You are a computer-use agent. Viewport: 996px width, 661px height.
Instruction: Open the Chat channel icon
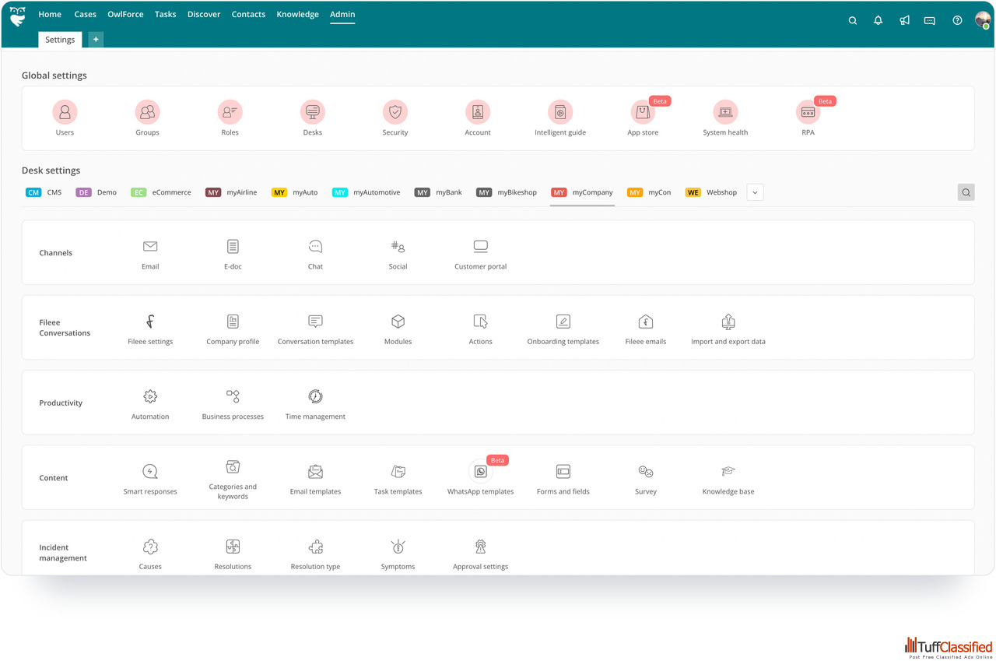tap(315, 246)
